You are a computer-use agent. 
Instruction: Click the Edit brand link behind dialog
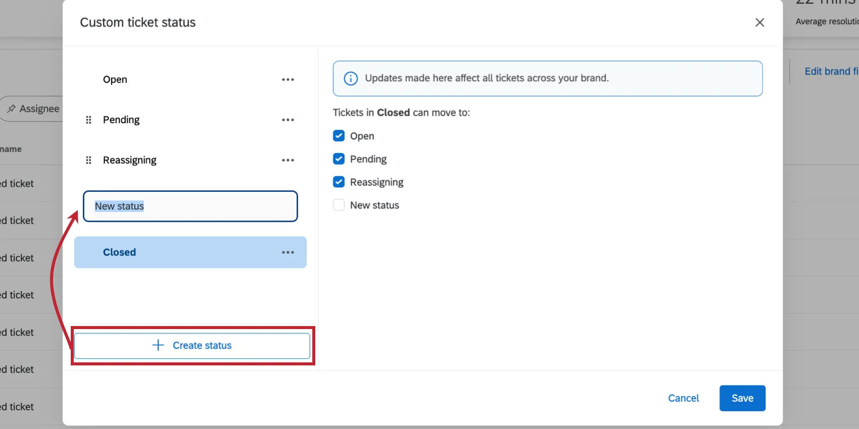point(832,71)
